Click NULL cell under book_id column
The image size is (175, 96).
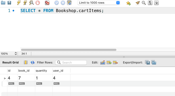[22, 83]
